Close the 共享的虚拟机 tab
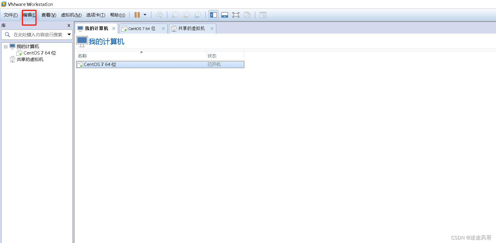The width and height of the screenshot is (496, 243). tap(212, 29)
